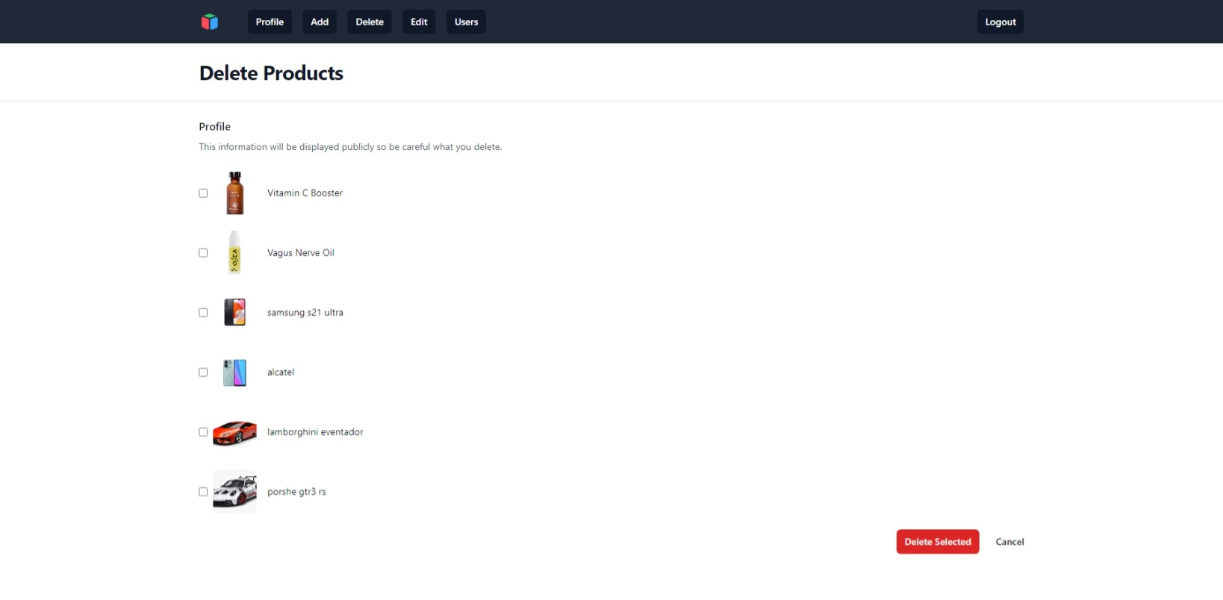Image resolution: width=1223 pixels, height=600 pixels.
Task: Click the red Delete Selected button
Action: click(x=938, y=542)
